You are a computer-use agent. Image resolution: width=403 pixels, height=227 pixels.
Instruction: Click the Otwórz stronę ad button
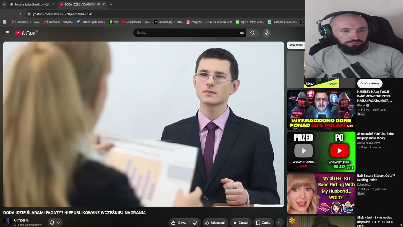(370, 84)
